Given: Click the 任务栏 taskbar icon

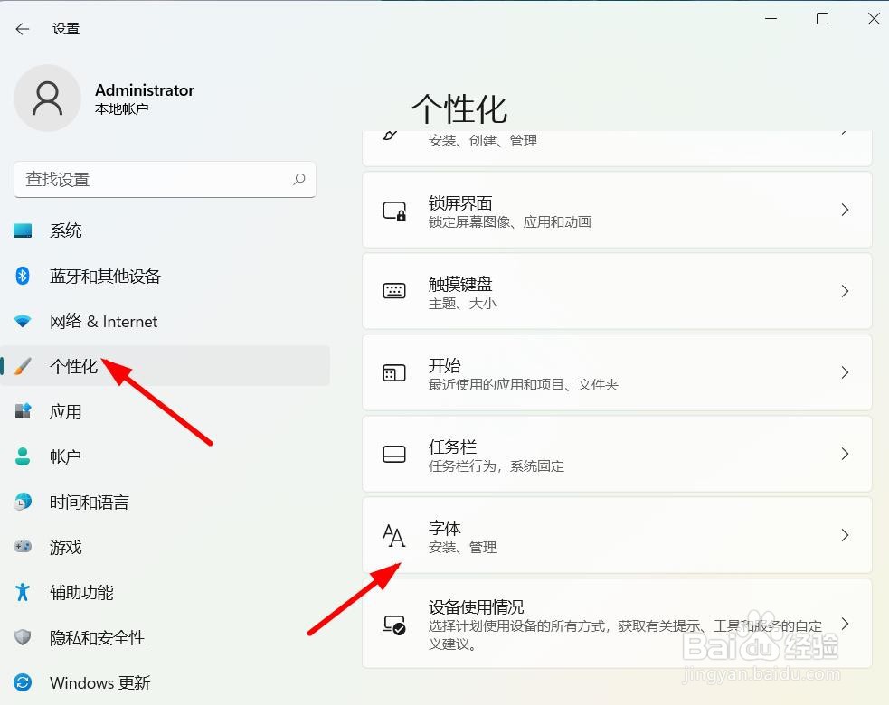Looking at the screenshot, I should pos(394,454).
